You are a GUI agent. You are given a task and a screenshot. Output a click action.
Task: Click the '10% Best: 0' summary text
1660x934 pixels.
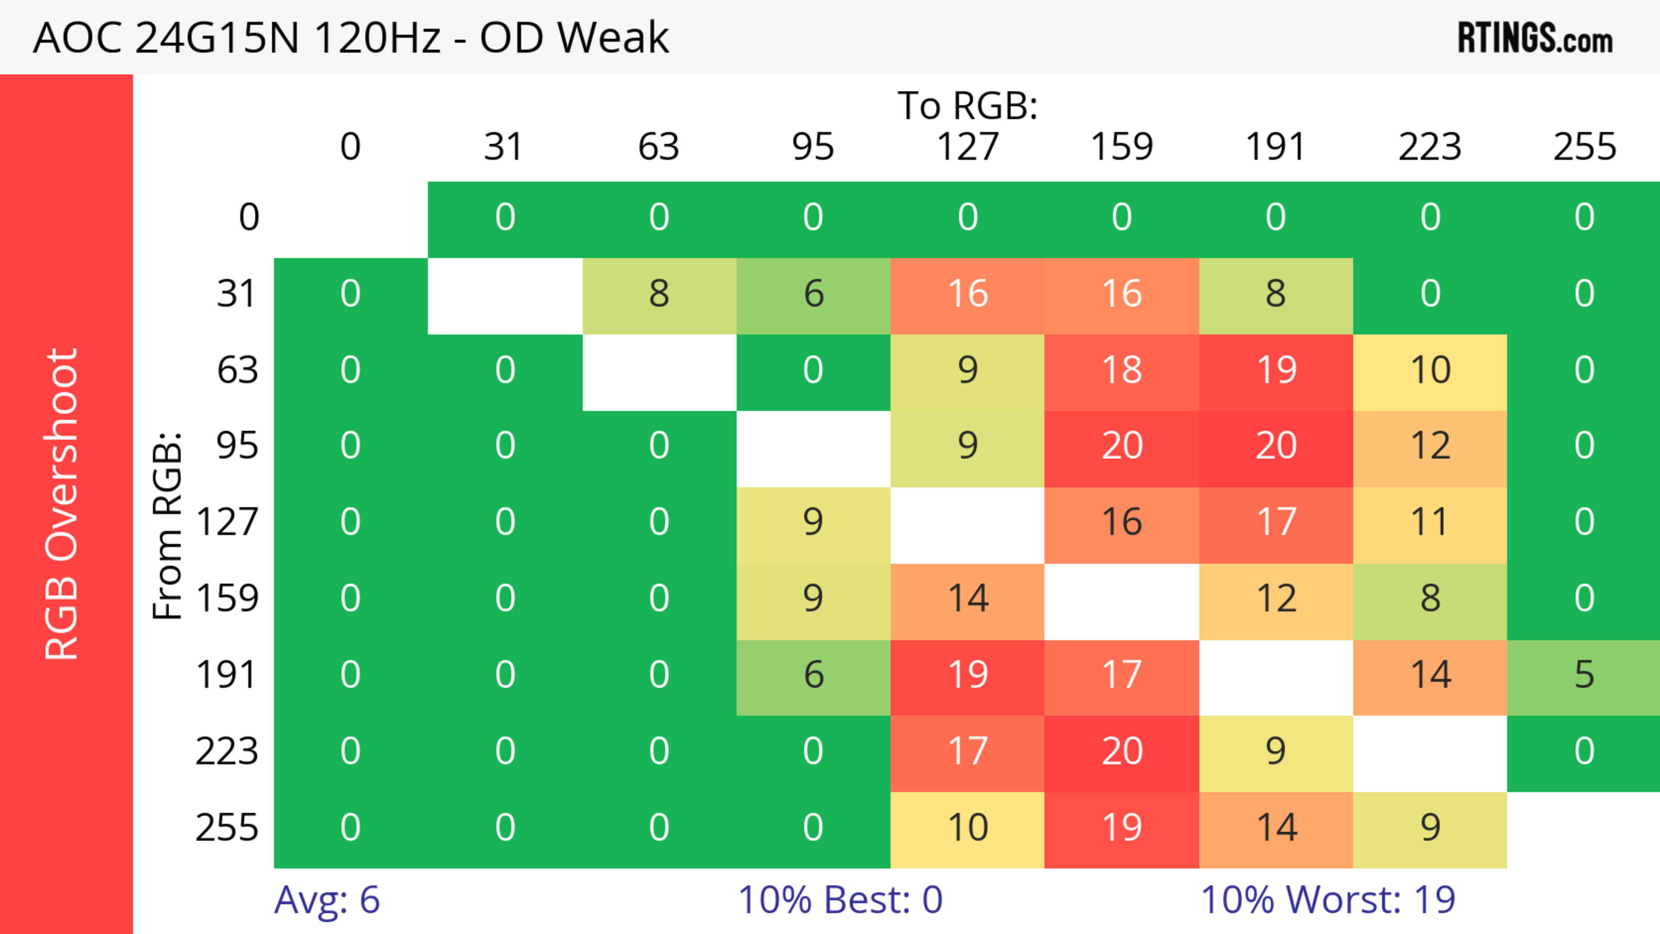[840, 900]
